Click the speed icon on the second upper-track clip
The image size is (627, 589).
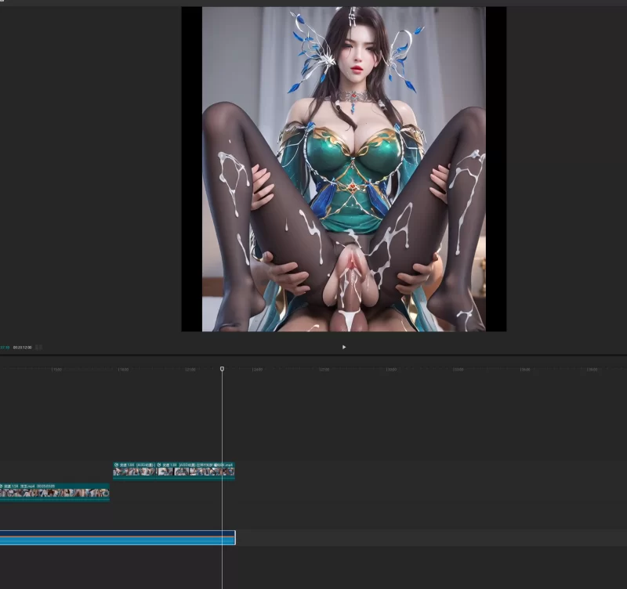[x=159, y=464]
